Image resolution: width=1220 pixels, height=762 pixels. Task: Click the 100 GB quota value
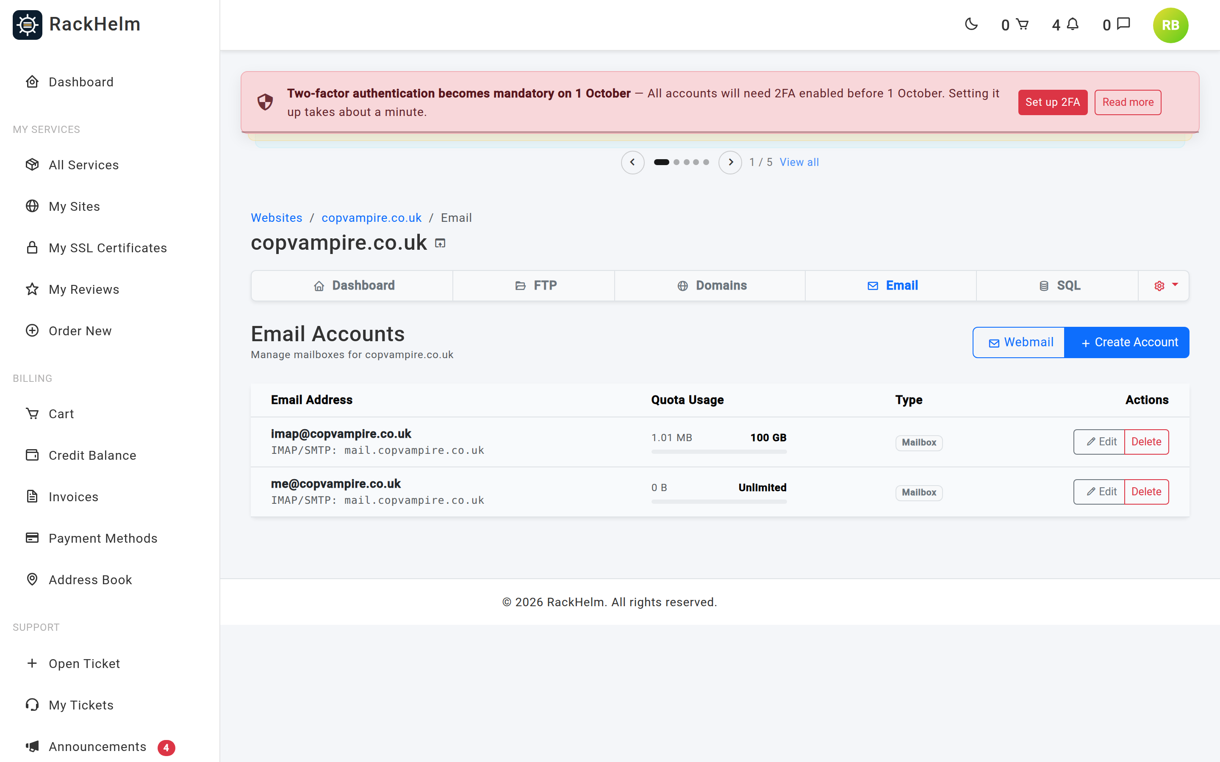(x=768, y=437)
